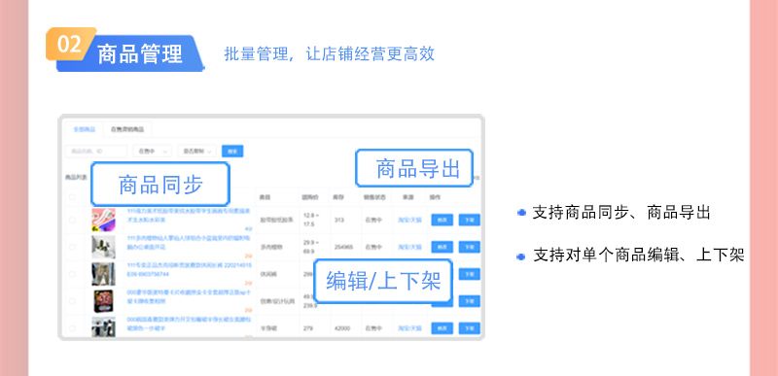778x376 pixels.
Task: Click the 来源 column header
Action: tap(407, 197)
